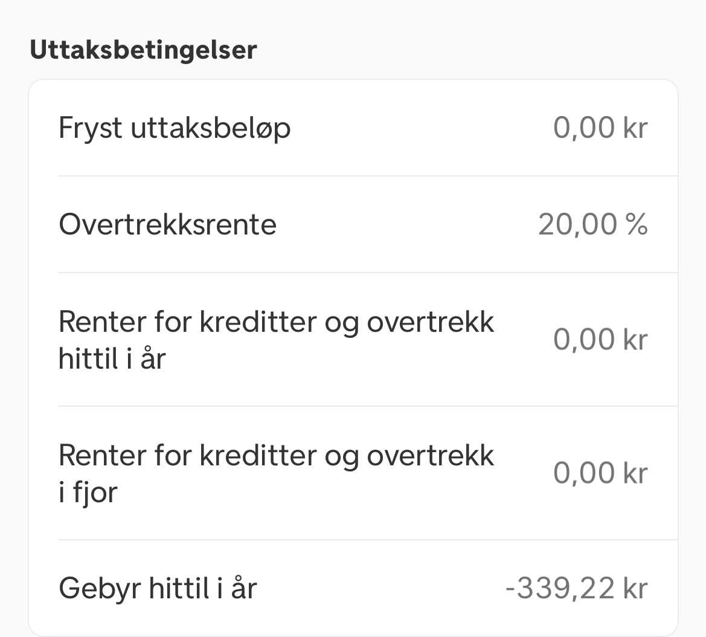The image size is (706, 637).
Task: Select the 'i fjor' text line
Action: (x=88, y=493)
